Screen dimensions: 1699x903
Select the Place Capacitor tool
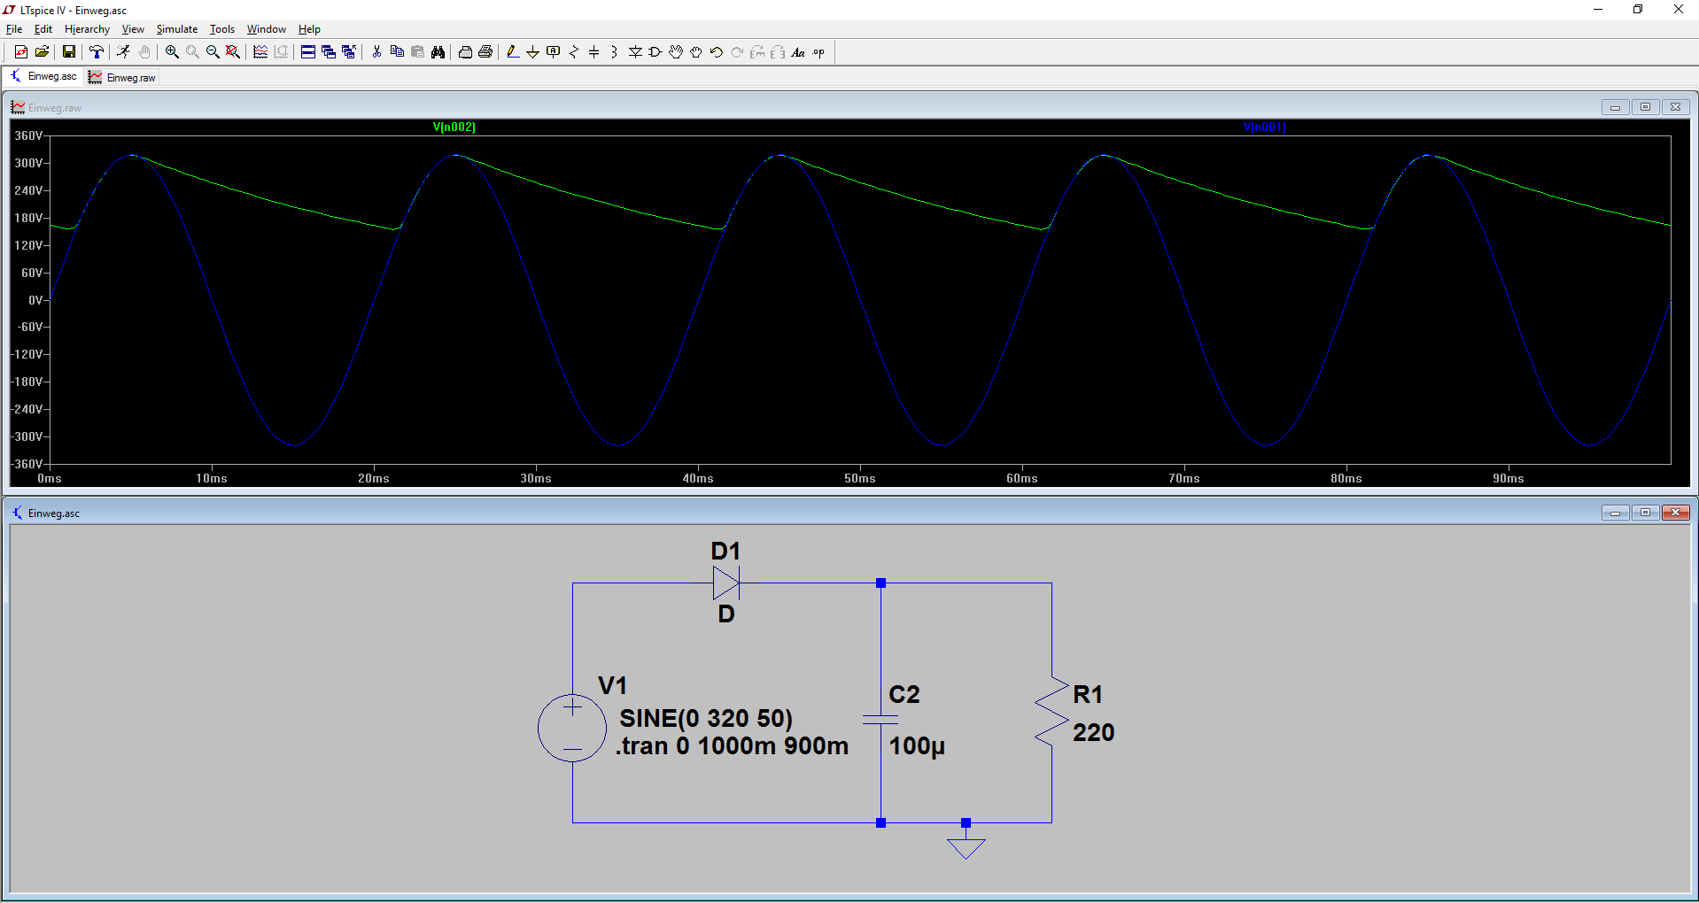[x=593, y=52]
